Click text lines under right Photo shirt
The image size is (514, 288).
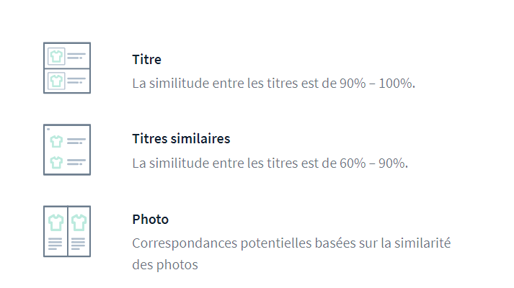point(78,244)
